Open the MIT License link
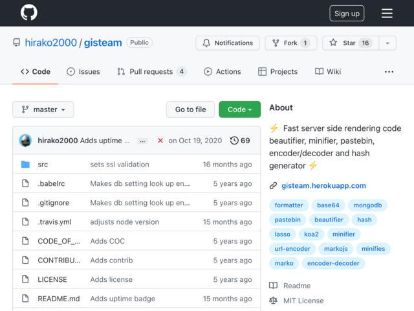Screen dimensions: 414x311 click(x=296, y=301)
